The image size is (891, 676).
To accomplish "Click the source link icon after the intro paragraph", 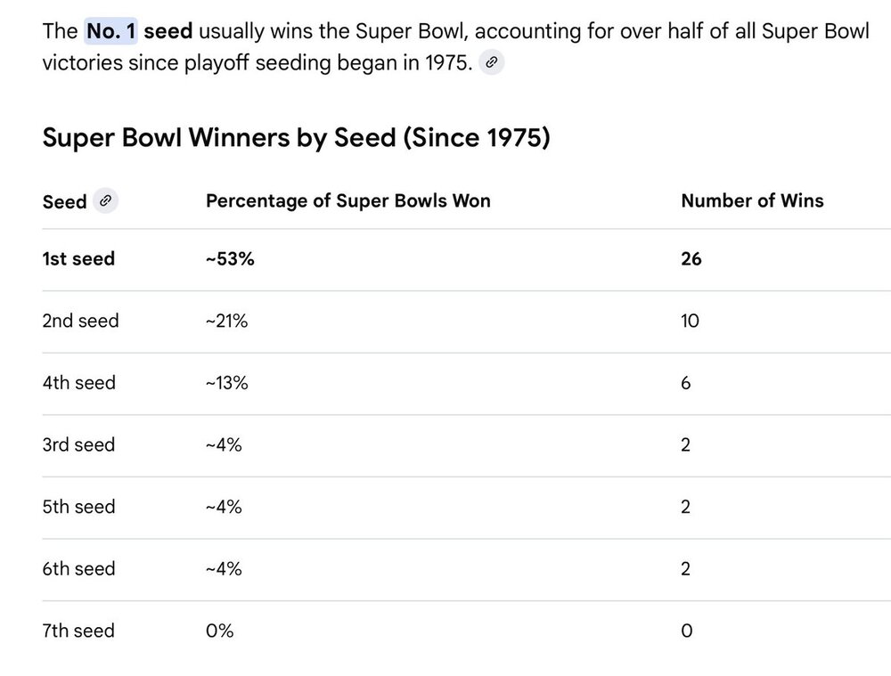I will [x=491, y=62].
